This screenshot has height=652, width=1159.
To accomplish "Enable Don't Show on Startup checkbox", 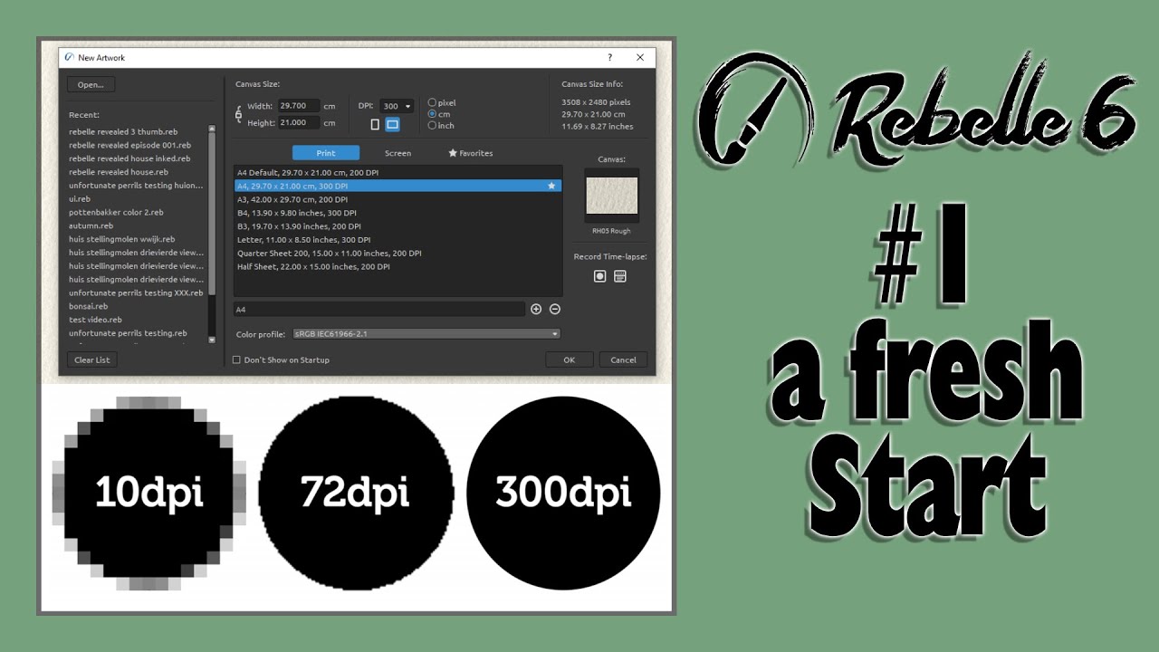I will 236,360.
